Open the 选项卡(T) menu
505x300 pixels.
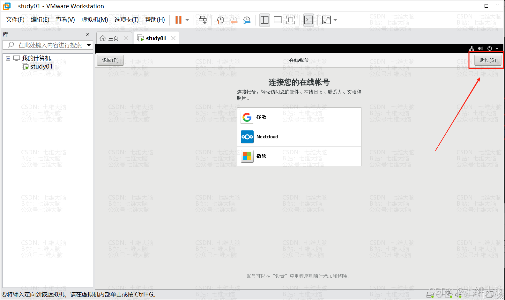(127, 20)
